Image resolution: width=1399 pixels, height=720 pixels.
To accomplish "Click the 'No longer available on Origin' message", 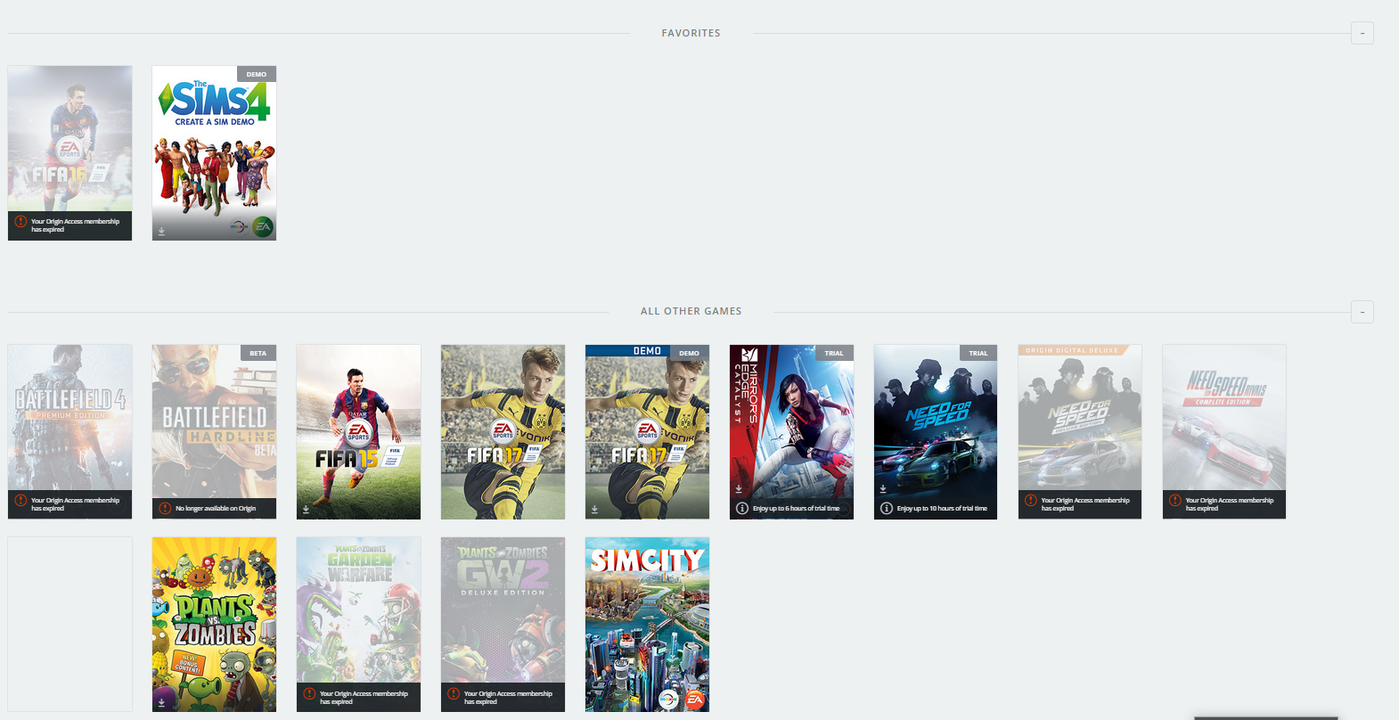I will pos(216,509).
